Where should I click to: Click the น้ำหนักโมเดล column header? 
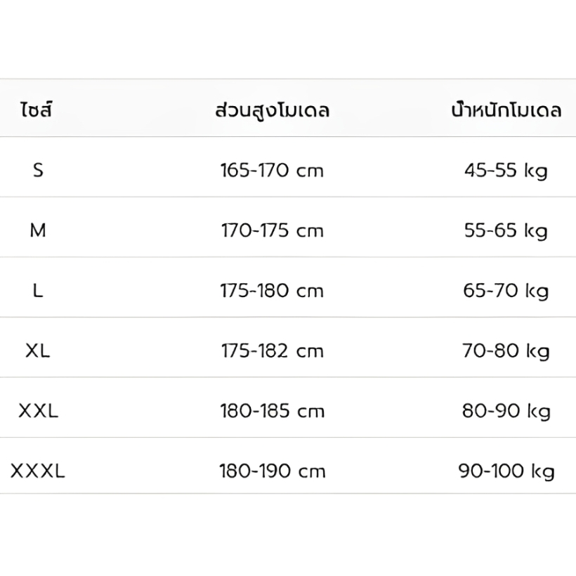tap(506, 110)
